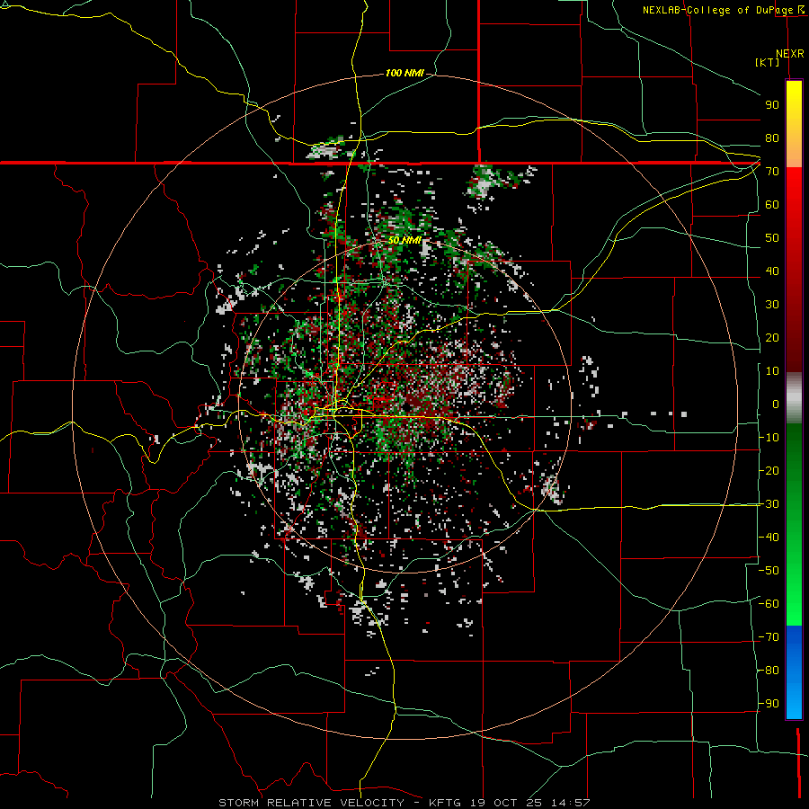
Task: Click the positive 80 scale value
Action: (x=772, y=138)
